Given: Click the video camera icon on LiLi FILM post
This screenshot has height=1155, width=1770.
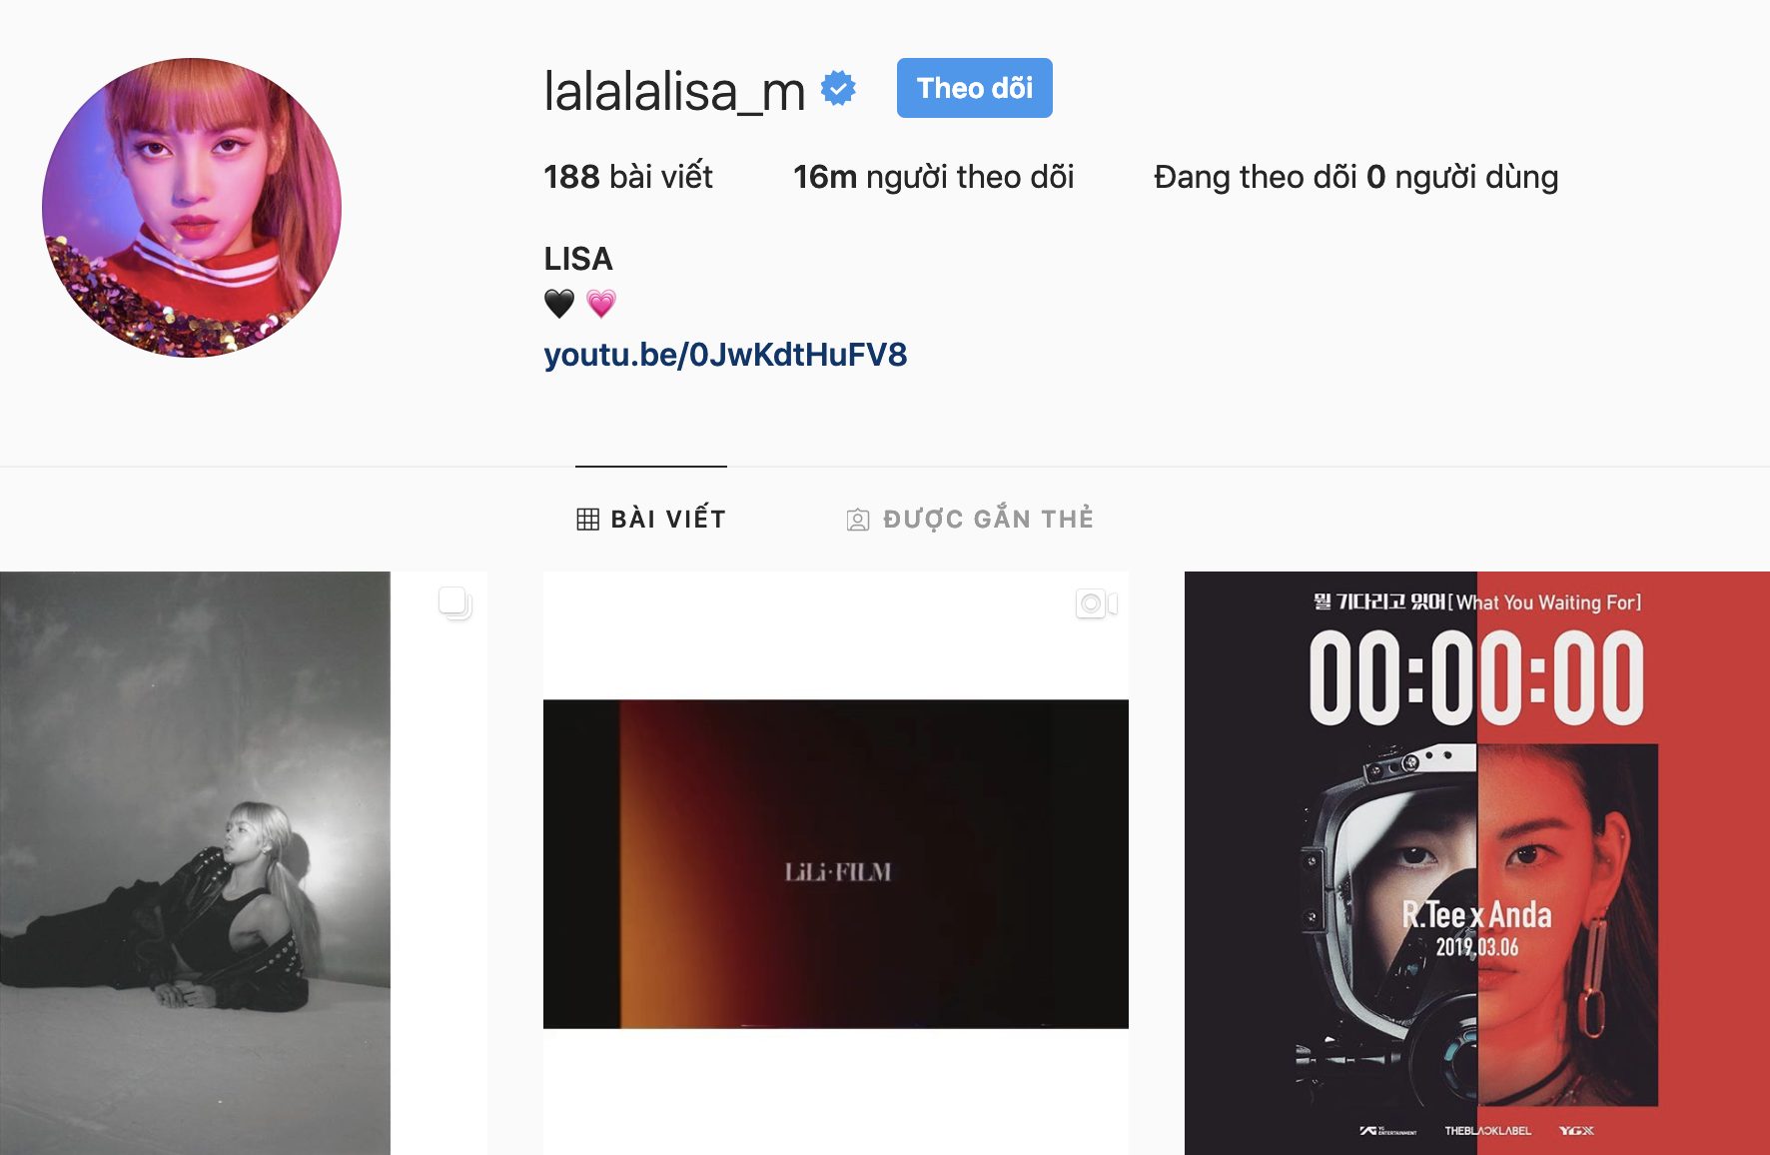Looking at the screenshot, I should pos(1096,603).
